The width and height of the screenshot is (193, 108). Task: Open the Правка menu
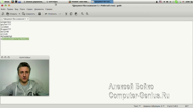click(x=10, y=9)
